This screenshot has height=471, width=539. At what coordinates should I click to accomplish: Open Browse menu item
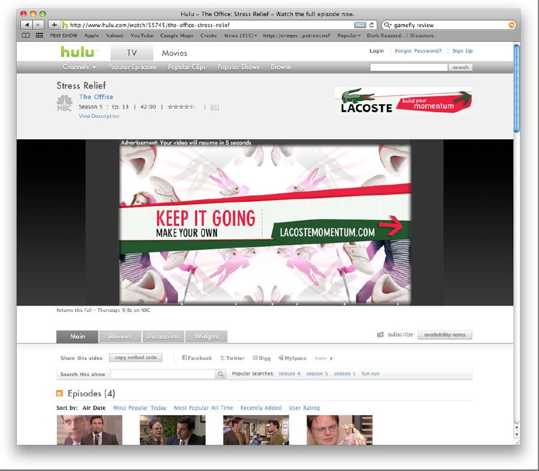pyautogui.click(x=281, y=67)
